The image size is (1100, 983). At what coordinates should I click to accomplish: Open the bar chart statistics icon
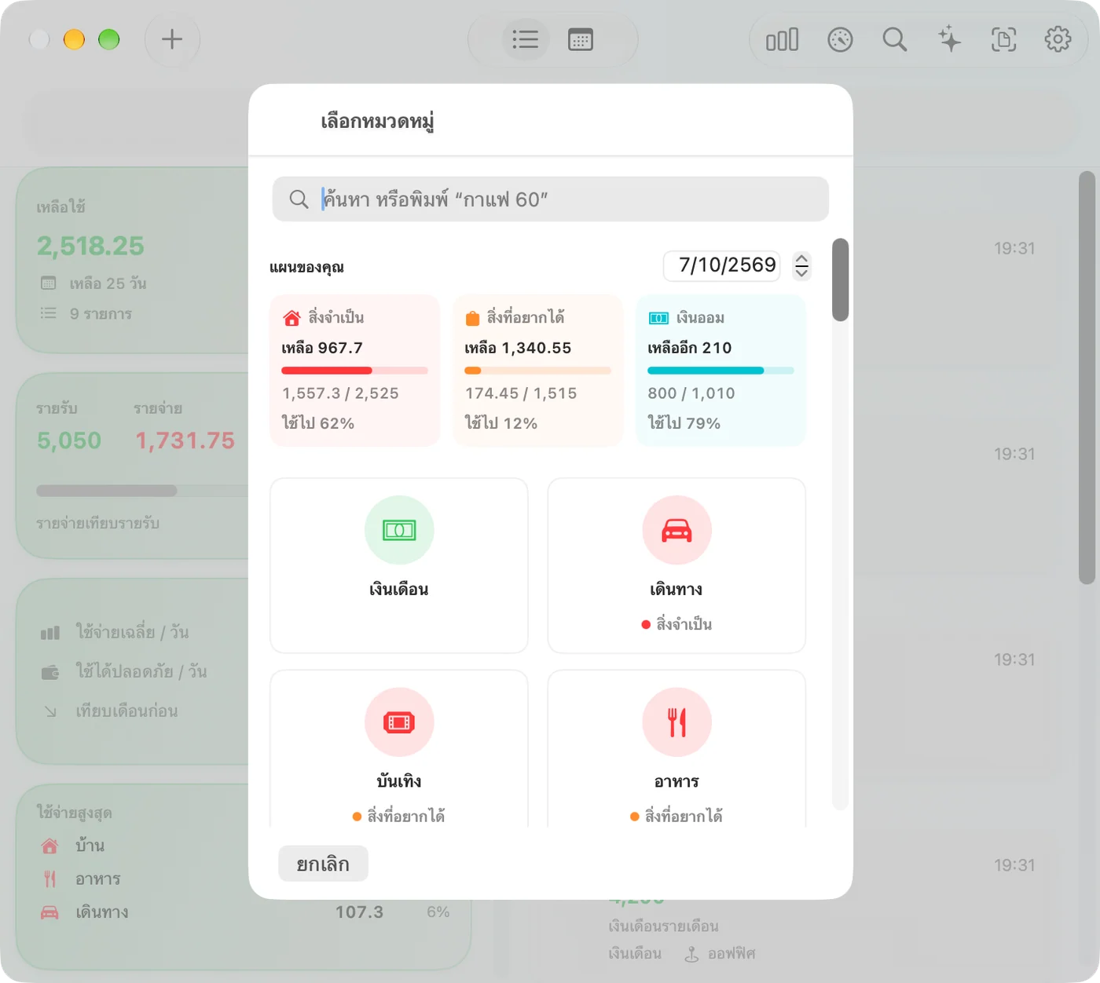(783, 39)
